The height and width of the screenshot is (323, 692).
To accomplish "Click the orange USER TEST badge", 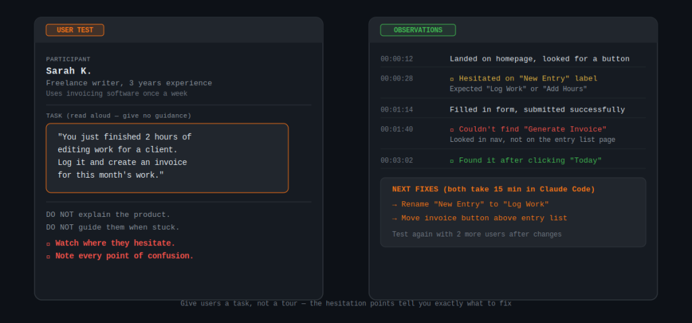I will pyautogui.click(x=74, y=30).
